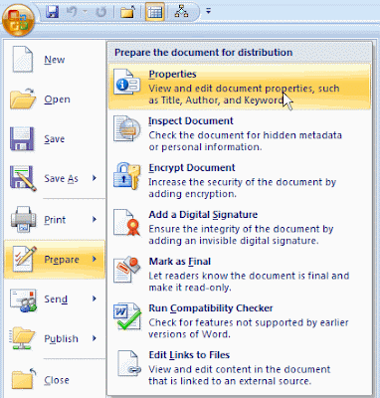Click the floppy disk icon beside Save
380x398 pixels.
pos(22,138)
